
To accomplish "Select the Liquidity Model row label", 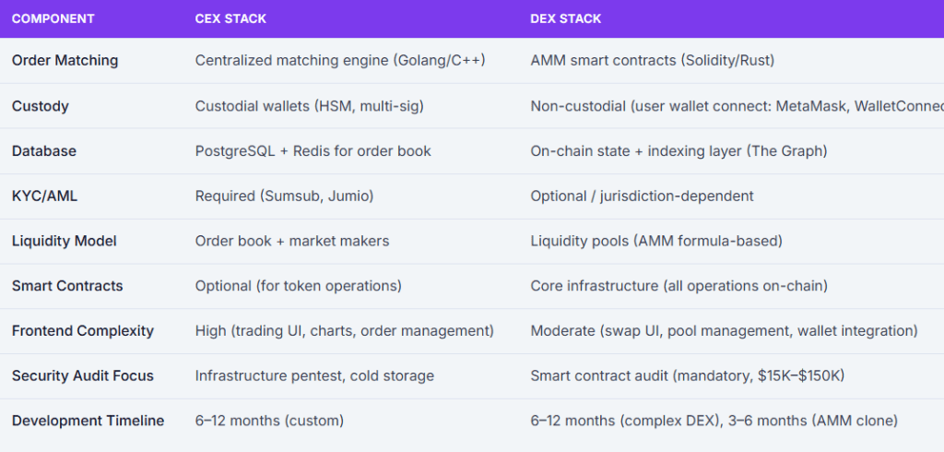I will (x=64, y=241).
